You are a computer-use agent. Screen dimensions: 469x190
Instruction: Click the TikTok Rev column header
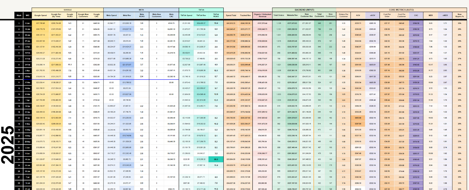pos(201,15)
